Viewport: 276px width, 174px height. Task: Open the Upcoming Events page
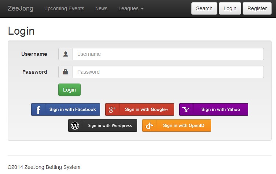click(x=64, y=8)
